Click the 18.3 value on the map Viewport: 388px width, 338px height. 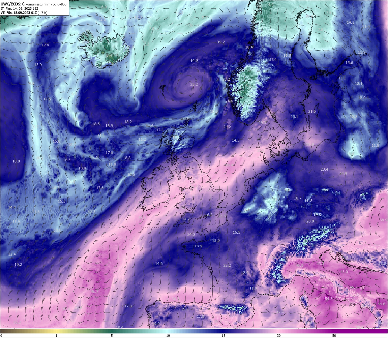pos(67,160)
